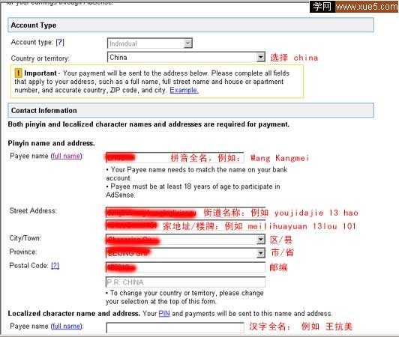Expand the City/Town dropdown arrow
This screenshot has width=399, height=337.
(260, 240)
